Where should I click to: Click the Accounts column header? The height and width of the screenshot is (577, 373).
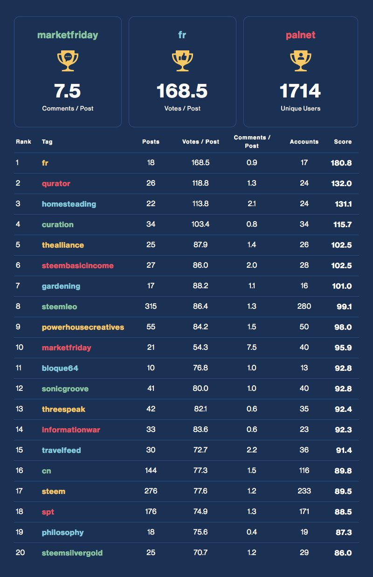[x=304, y=141]
